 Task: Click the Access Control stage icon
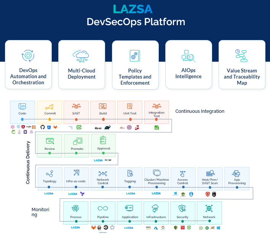182,174
